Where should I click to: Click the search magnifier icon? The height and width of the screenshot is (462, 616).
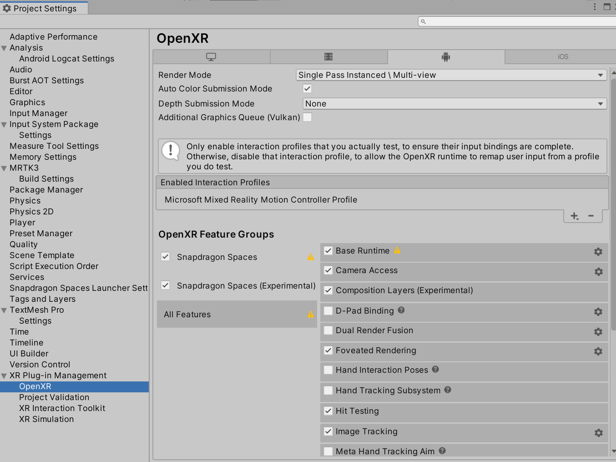pyautogui.click(x=423, y=21)
